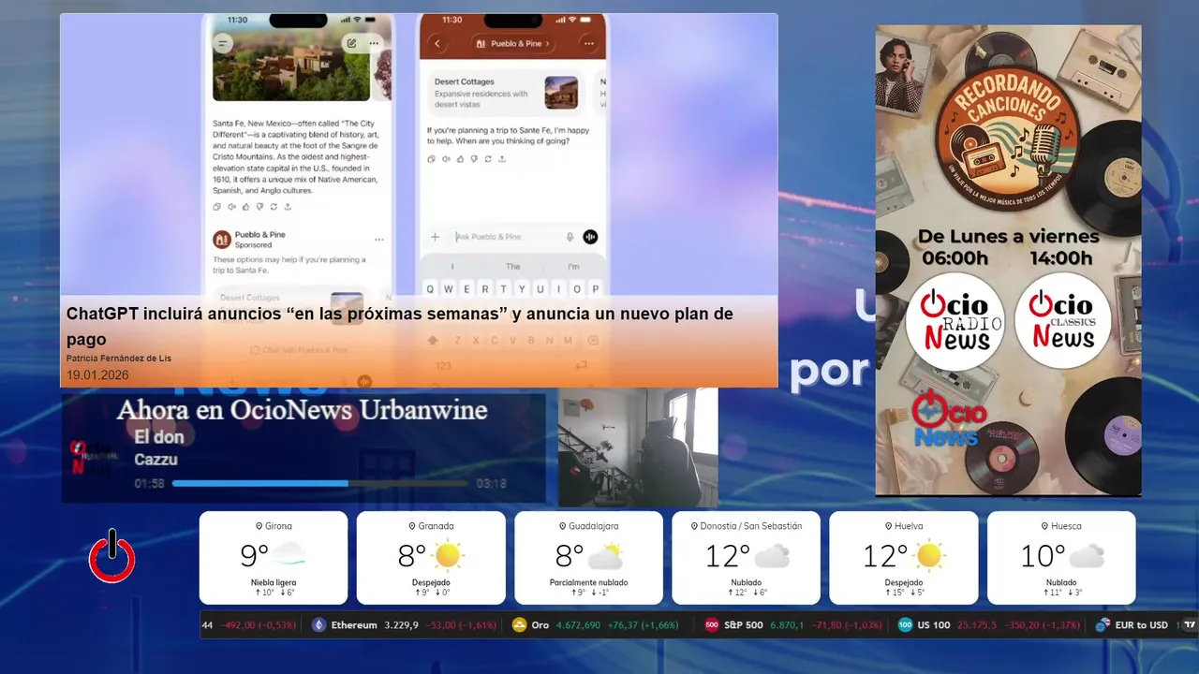Click the Ethereum coin icon in the ticker

click(x=319, y=624)
